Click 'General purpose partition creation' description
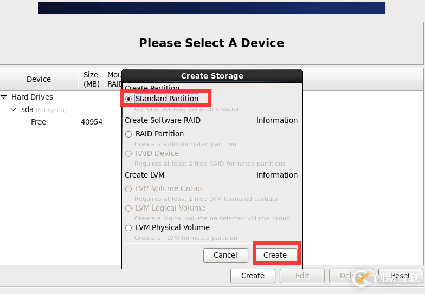The image size is (425, 294). coord(188,109)
